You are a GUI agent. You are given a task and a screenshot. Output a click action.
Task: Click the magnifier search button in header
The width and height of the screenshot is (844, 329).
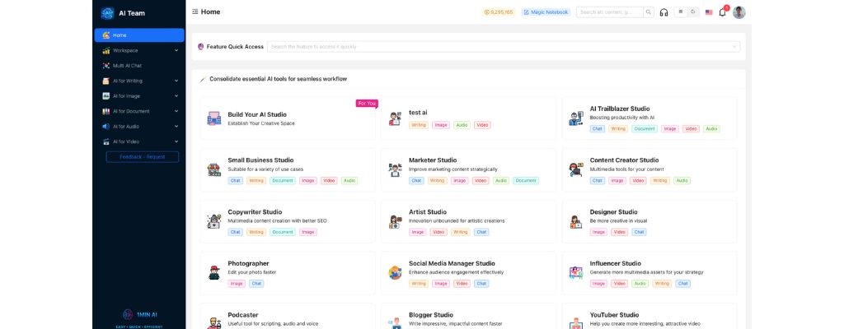click(649, 12)
